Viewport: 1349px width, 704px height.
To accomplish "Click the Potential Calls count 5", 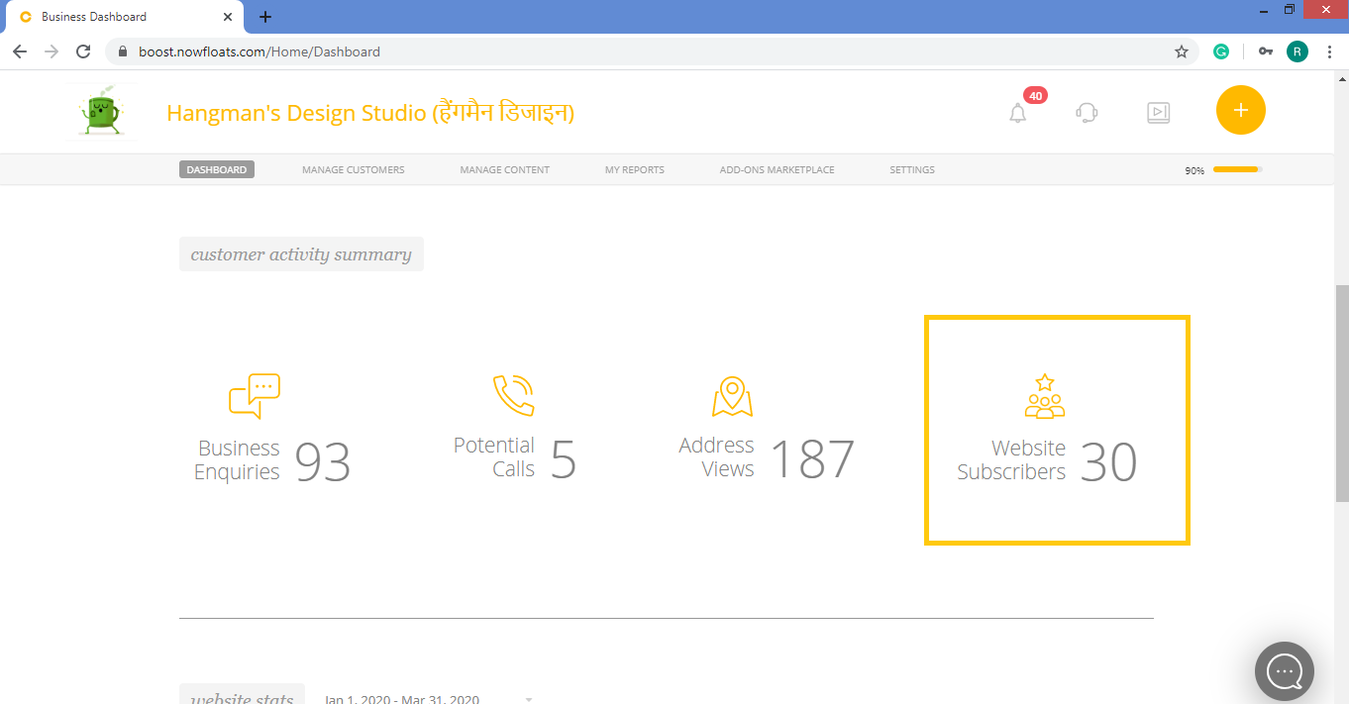I will click(564, 459).
